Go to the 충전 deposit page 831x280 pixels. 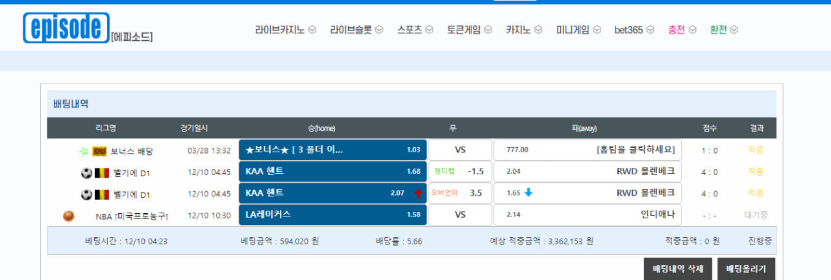[681, 30]
